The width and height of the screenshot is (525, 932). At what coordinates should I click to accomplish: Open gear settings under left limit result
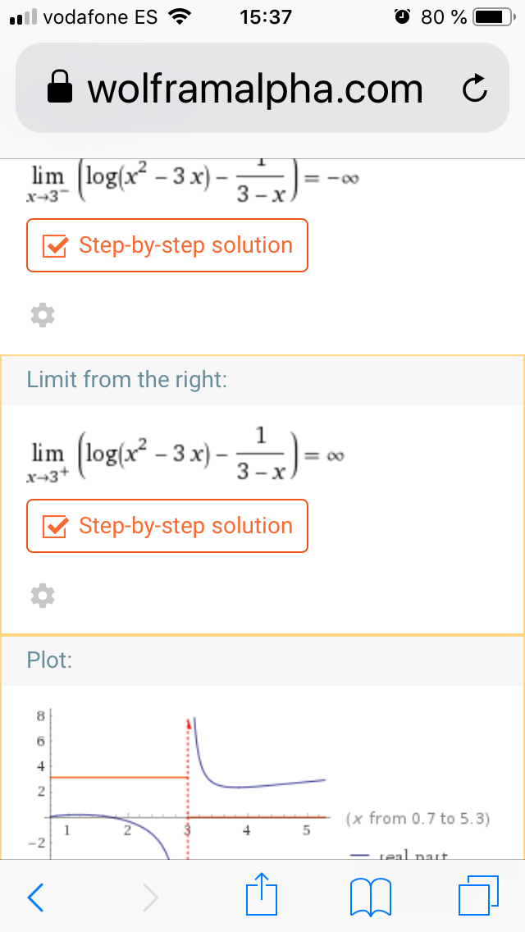(42, 315)
